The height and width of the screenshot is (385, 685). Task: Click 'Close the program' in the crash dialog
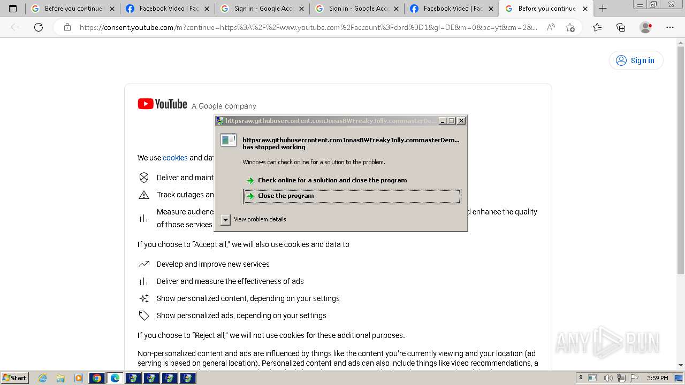[352, 196]
